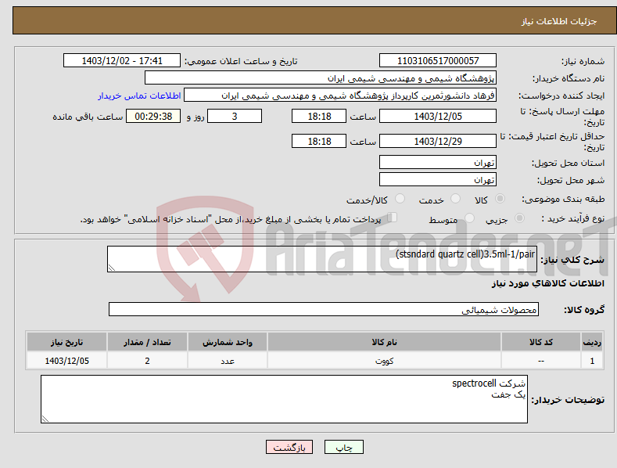Click the عدد unit cell
Viewport: 617px width, 468px height.
coord(228,361)
